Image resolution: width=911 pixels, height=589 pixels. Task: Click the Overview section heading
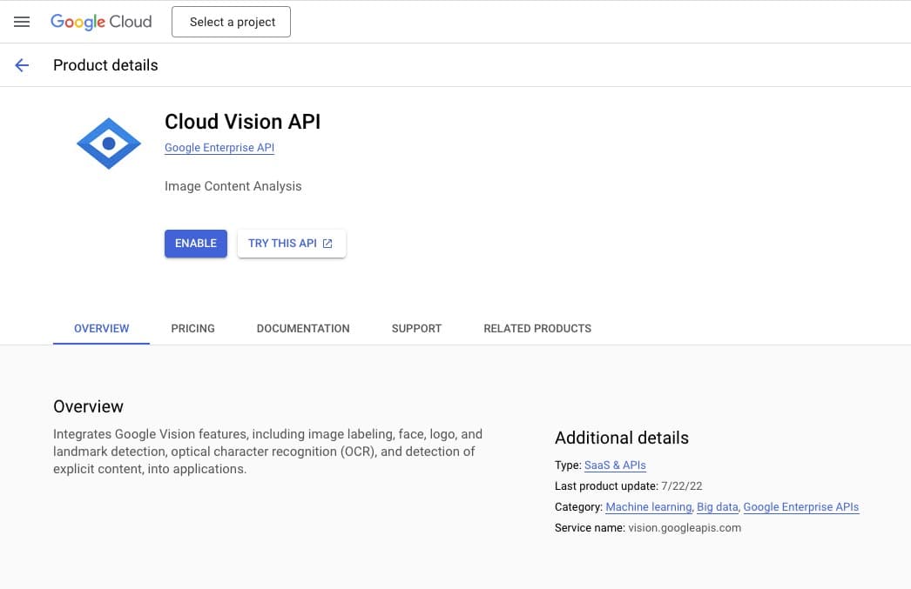(88, 406)
